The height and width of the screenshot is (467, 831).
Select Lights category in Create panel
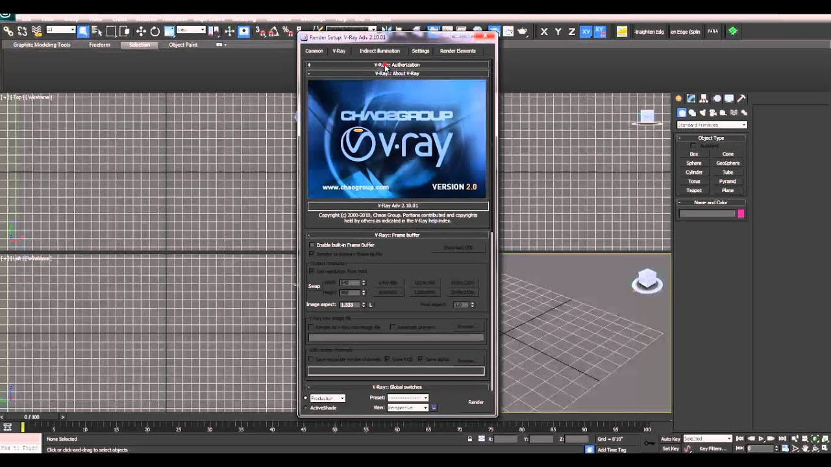point(702,113)
